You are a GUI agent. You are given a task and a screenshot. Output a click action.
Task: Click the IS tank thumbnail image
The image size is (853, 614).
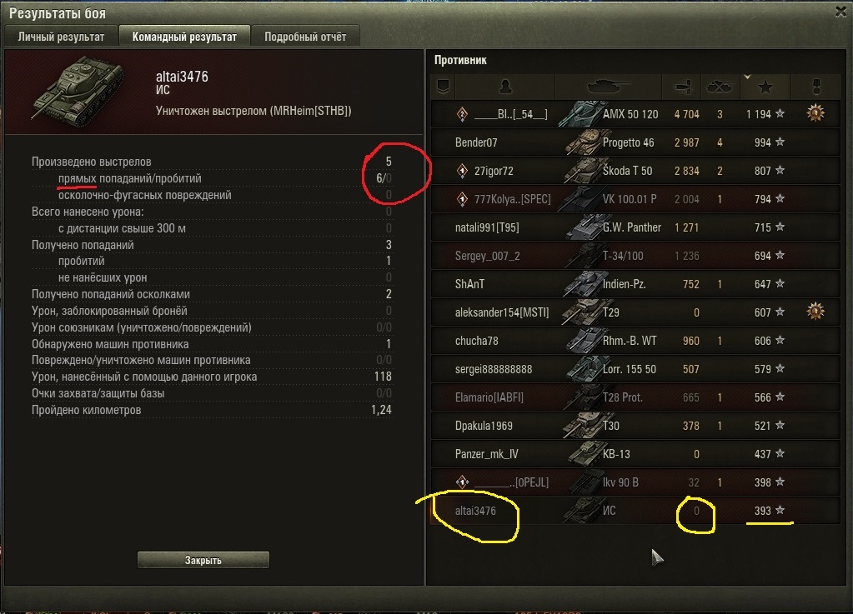(x=79, y=90)
